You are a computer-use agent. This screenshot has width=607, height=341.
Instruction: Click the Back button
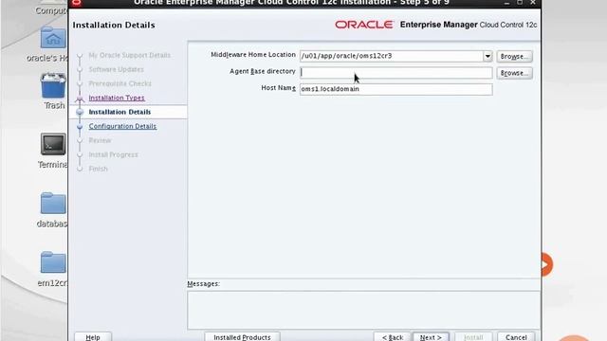pyautogui.click(x=392, y=337)
